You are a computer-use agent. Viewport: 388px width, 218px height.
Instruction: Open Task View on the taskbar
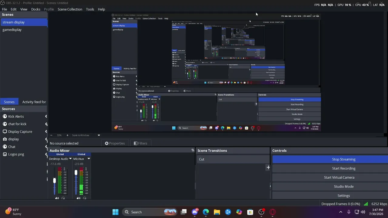184,212
